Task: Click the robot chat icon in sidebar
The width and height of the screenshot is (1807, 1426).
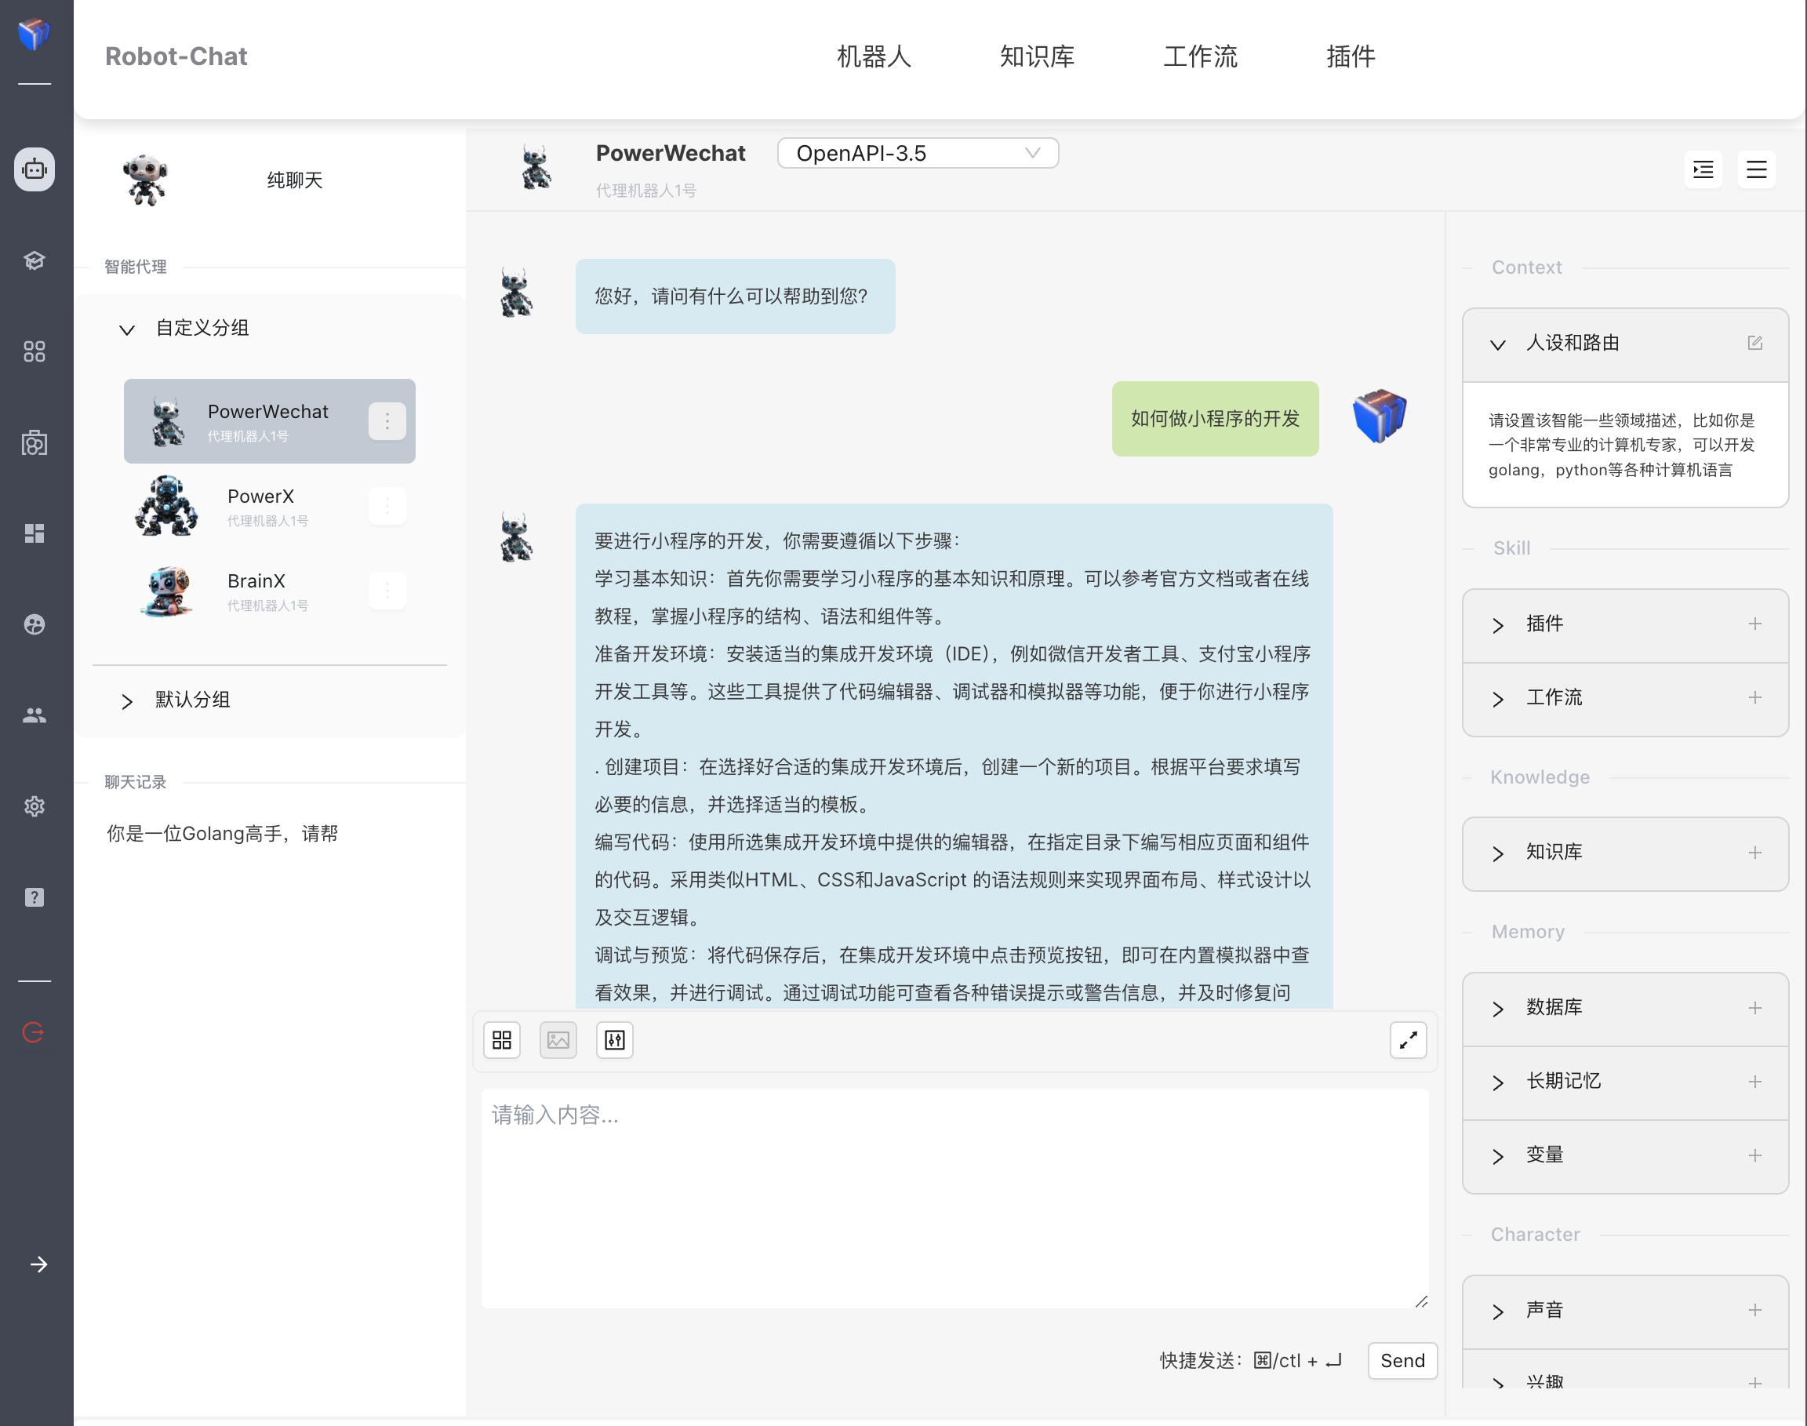Action: [35, 169]
